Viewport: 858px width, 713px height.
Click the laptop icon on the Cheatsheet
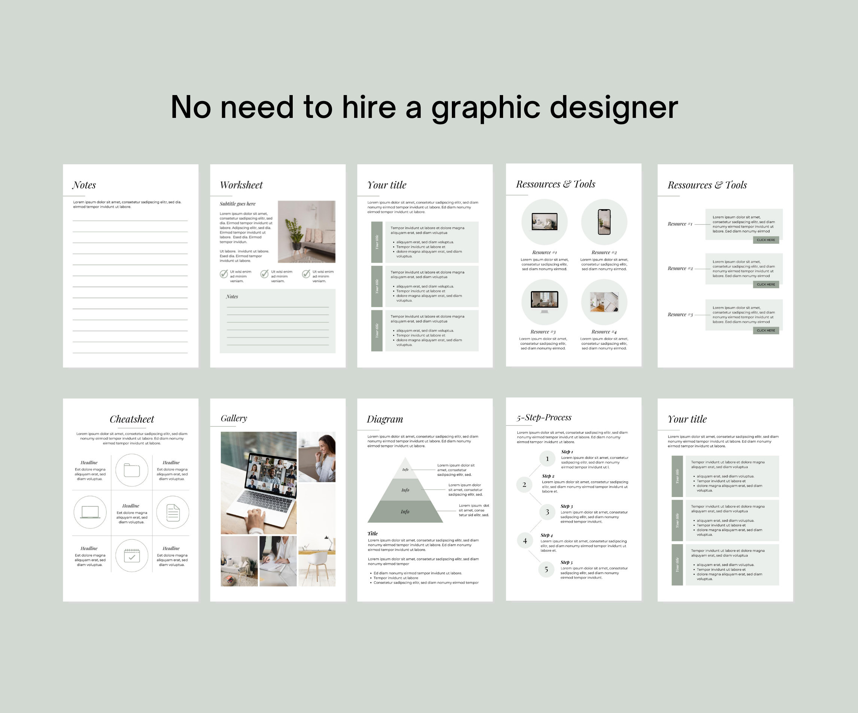[x=90, y=513]
